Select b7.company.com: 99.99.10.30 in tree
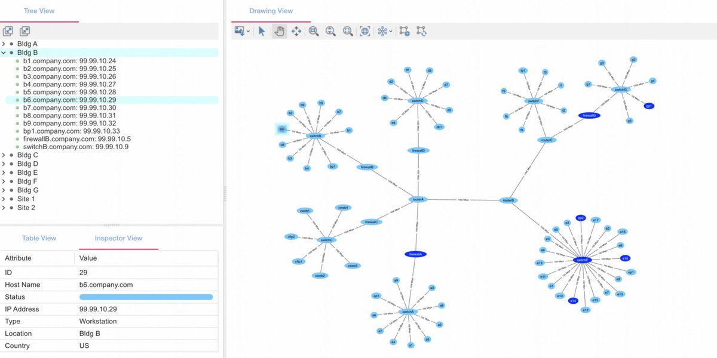The width and height of the screenshot is (717, 358). [x=69, y=107]
